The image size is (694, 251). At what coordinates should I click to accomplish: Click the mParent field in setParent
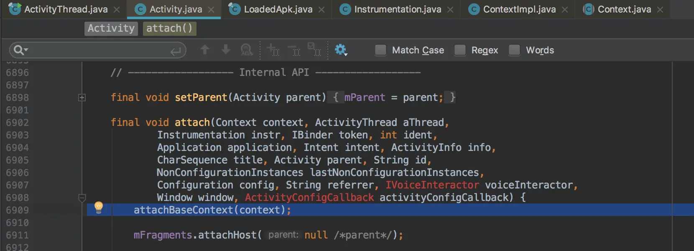(x=365, y=98)
